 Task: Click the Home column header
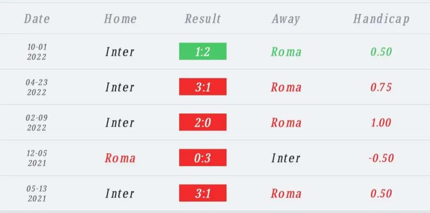pos(120,19)
